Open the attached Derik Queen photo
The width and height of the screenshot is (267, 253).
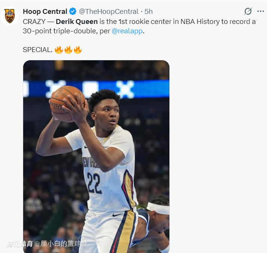coord(96,156)
